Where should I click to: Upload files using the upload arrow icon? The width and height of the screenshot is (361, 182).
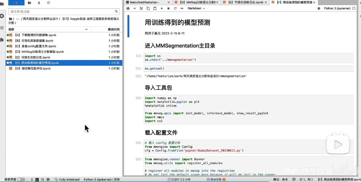pyautogui.click(x=39, y=3)
